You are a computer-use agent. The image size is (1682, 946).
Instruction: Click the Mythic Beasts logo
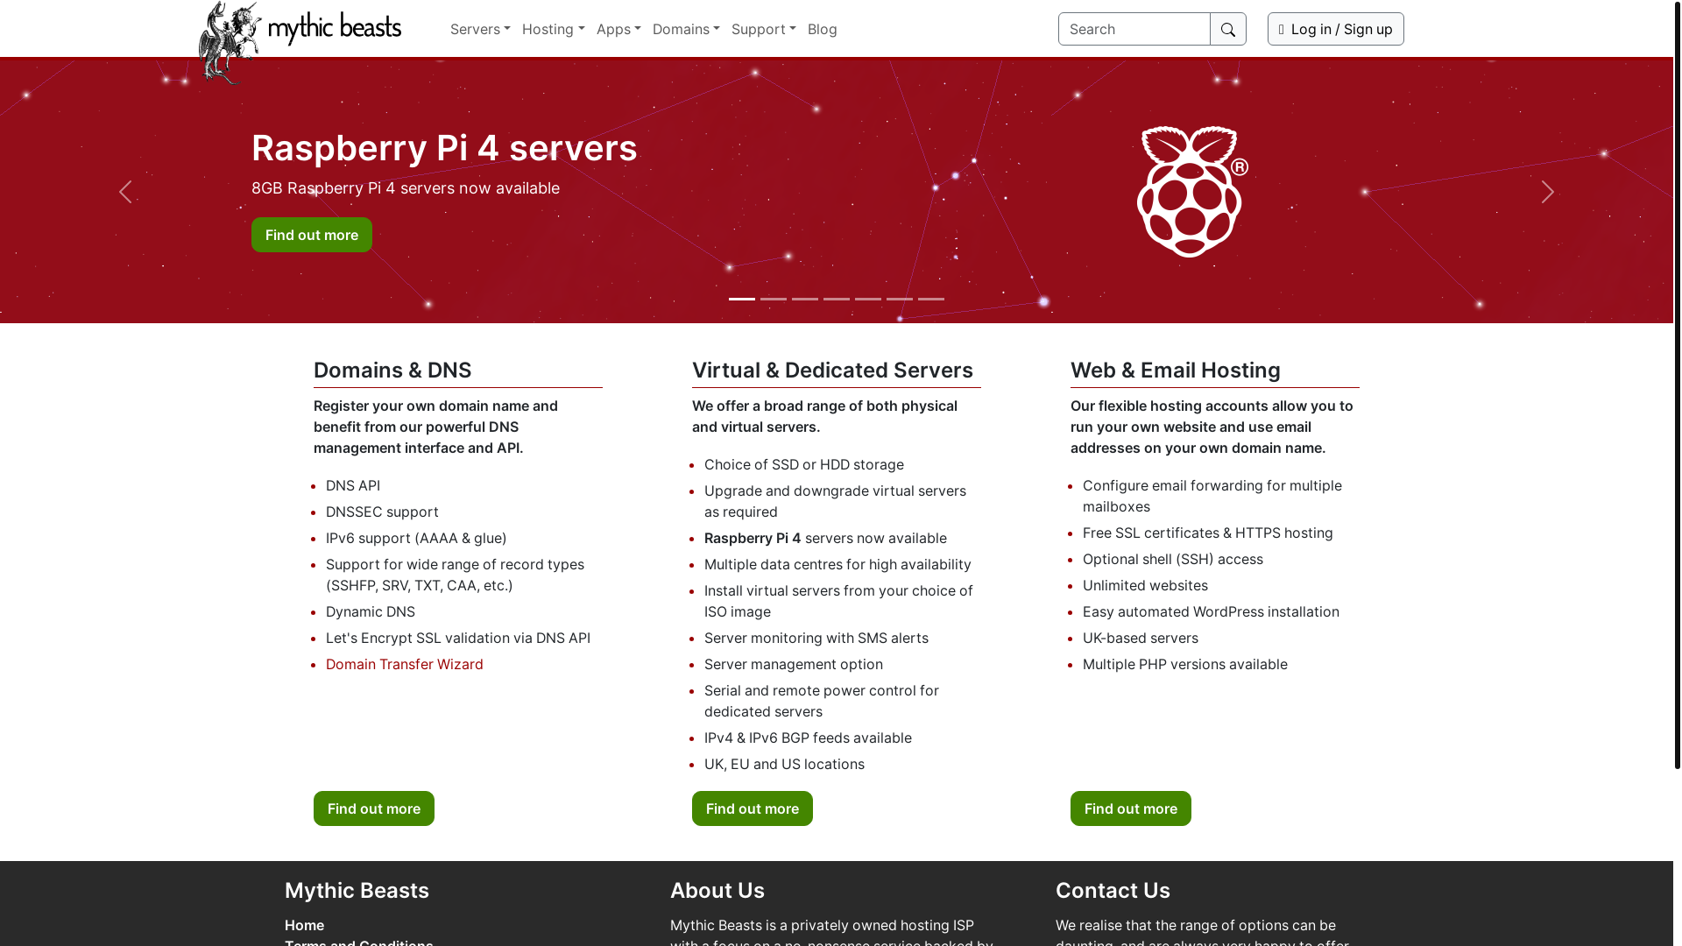[300, 42]
